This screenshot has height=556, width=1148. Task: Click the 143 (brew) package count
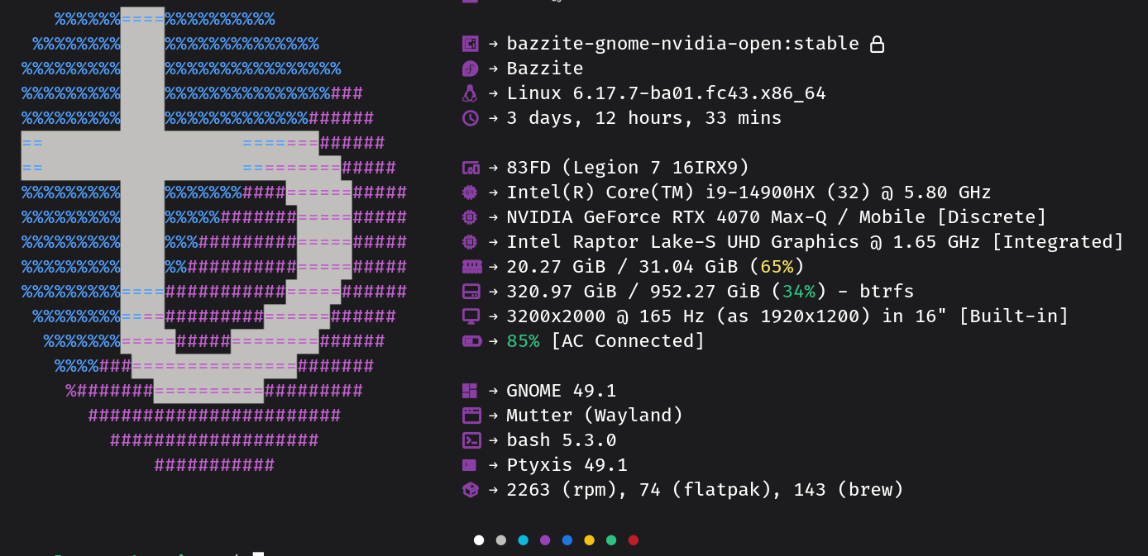pos(849,490)
